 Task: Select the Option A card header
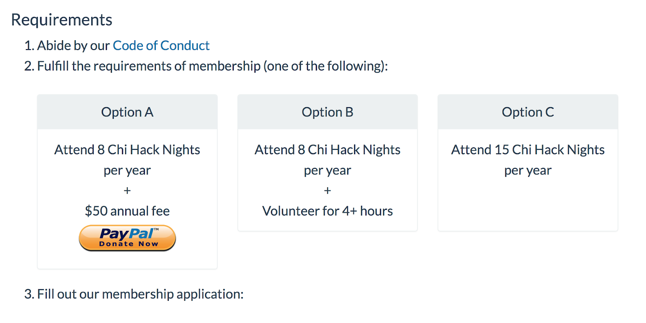pyautogui.click(x=127, y=112)
